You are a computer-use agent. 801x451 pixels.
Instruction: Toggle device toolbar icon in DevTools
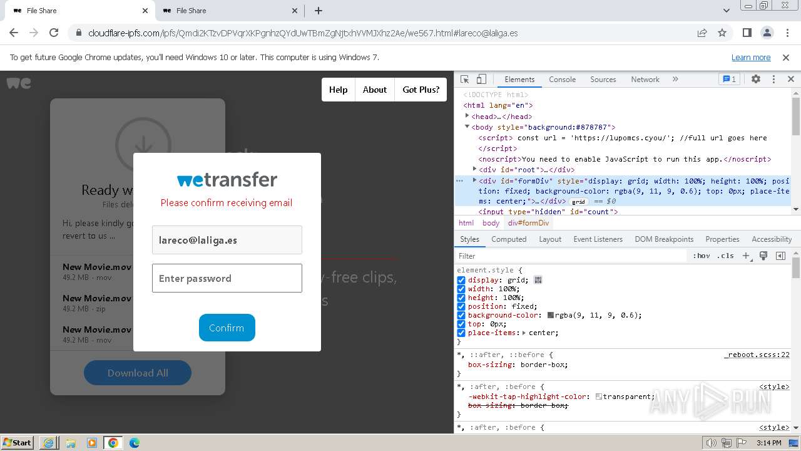click(481, 80)
